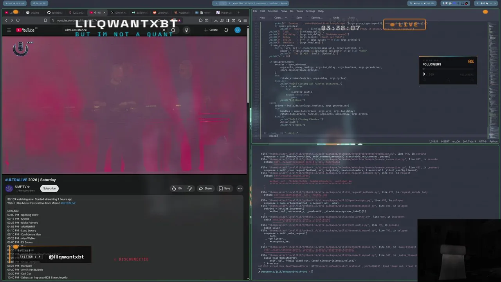Screen dimensions: 501x282
Task: Open Brave downloads icon
Action: coord(216,20)
